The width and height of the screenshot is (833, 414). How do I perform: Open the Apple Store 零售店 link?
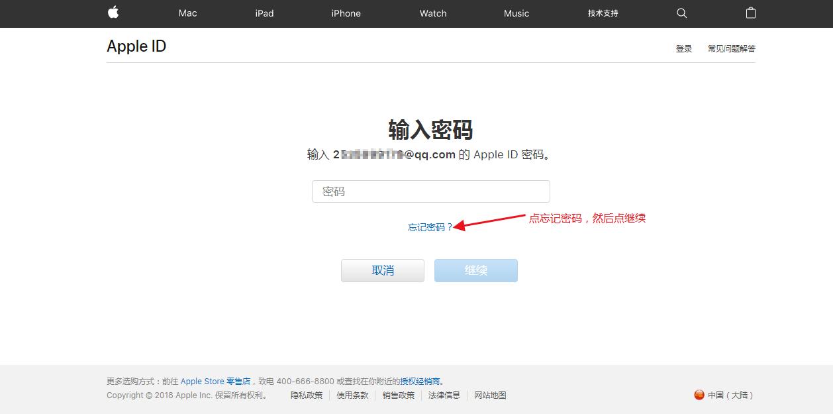pyautogui.click(x=216, y=381)
